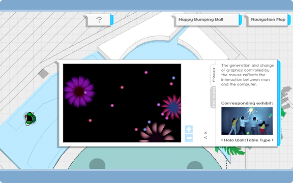
Task: Click the large purple flower in game
Action: [x=79, y=91]
